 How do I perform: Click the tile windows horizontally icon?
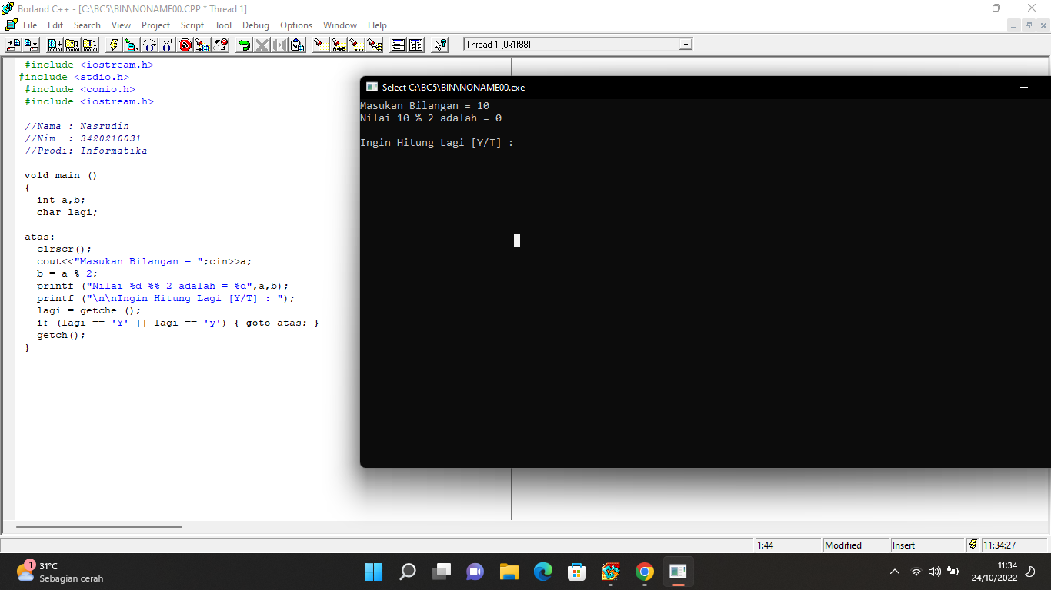(399, 45)
